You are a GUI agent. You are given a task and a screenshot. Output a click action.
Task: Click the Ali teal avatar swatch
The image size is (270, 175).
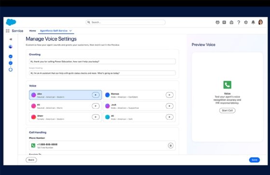108,117
